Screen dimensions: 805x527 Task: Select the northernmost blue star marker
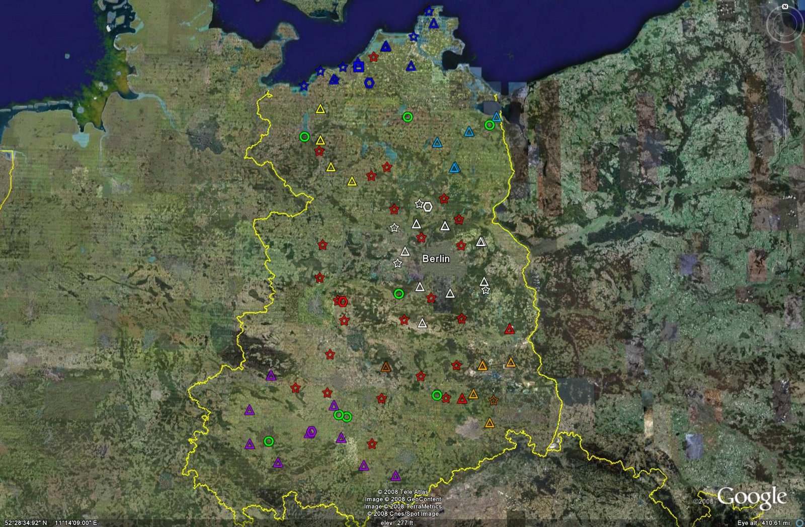429,11
